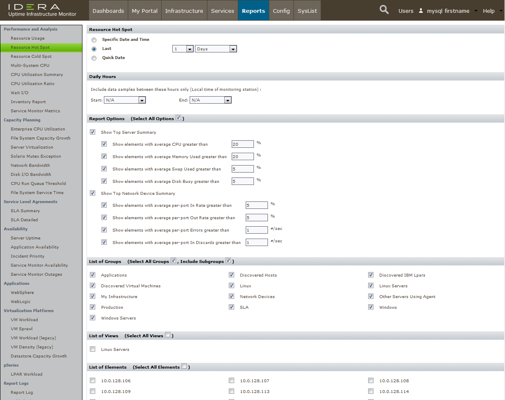Open Report Log link
This screenshot has width=505, height=400.
pyautogui.click(x=22, y=393)
